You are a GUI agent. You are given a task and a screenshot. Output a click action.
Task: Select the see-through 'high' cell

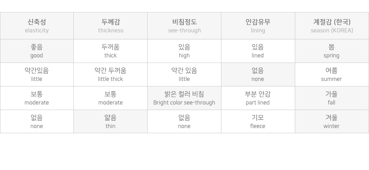(x=184, y=51)
